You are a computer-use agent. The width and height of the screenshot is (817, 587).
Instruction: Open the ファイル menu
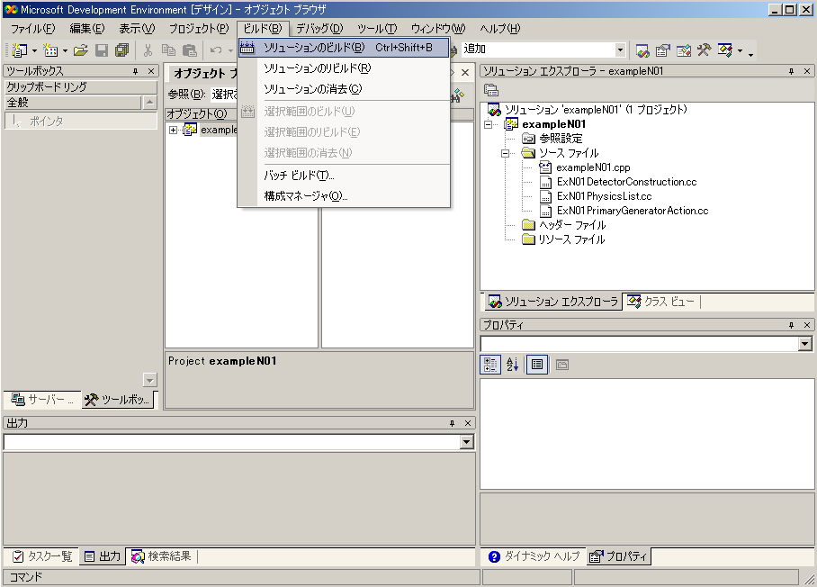tap(32, 29)
